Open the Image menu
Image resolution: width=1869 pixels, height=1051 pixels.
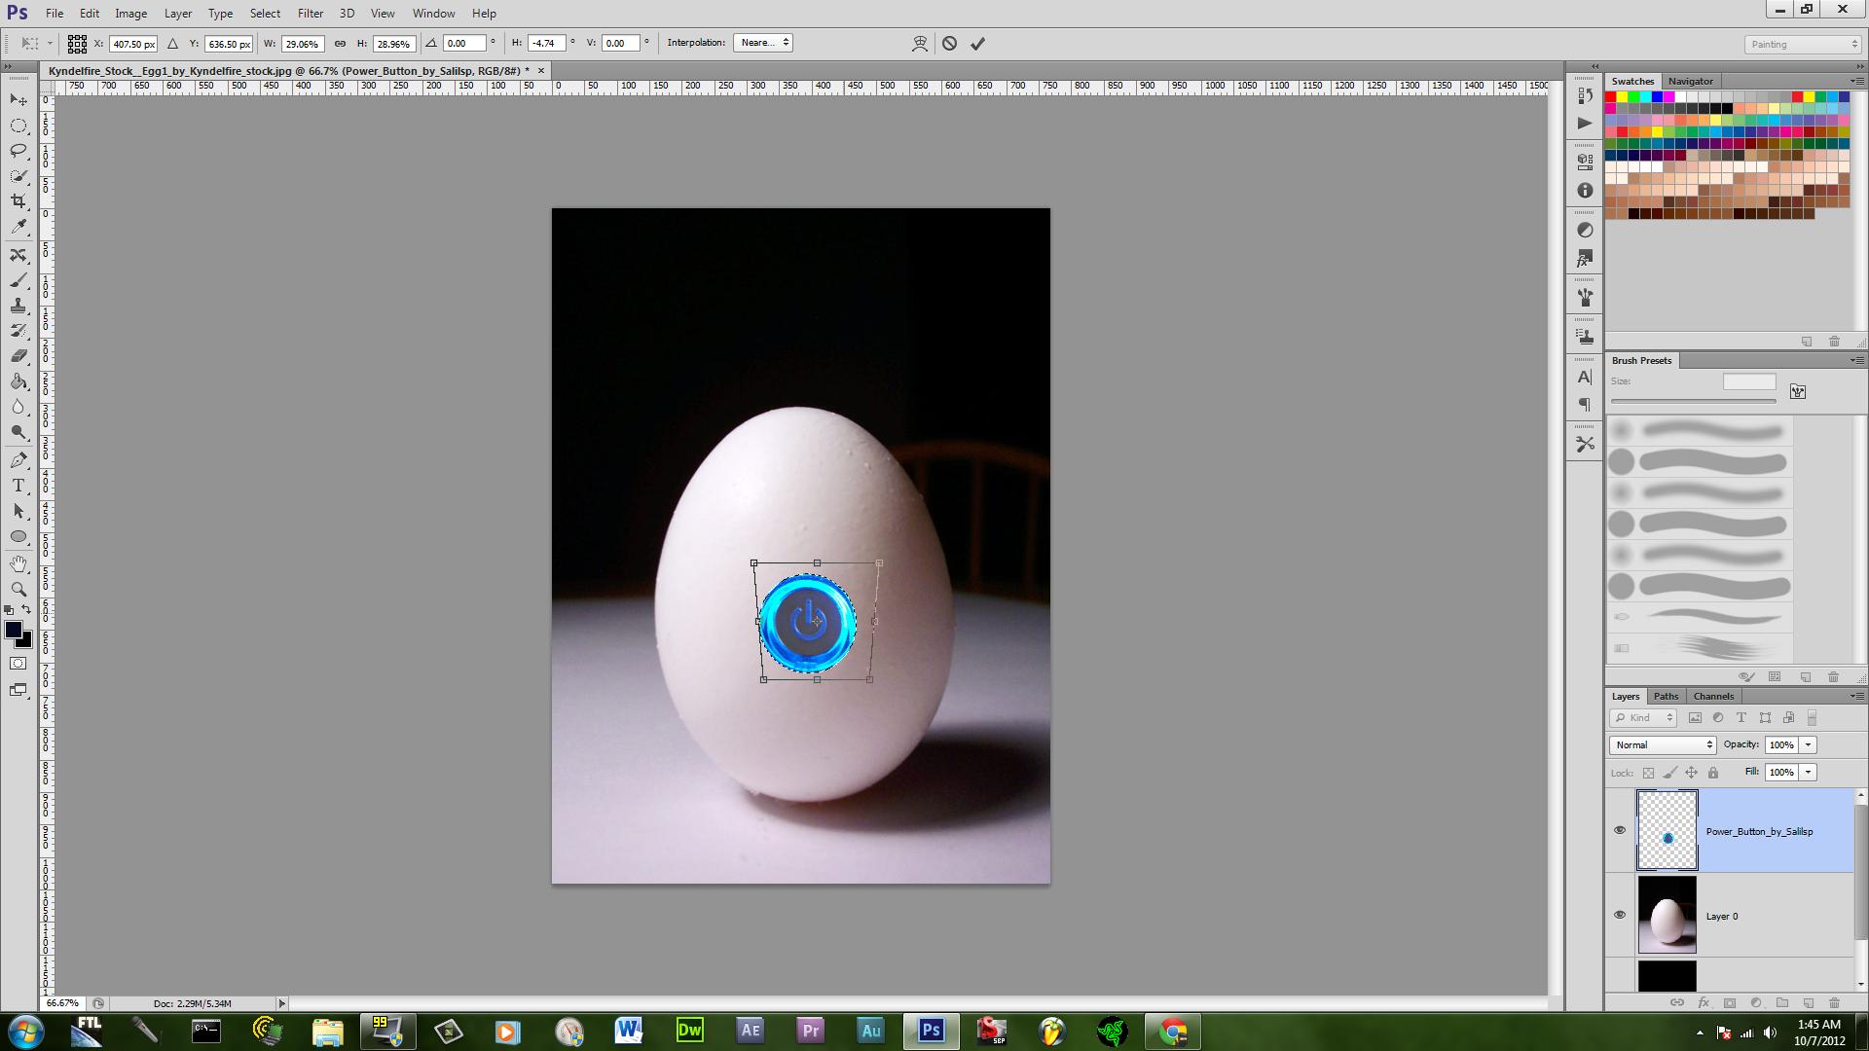(130, 14)
